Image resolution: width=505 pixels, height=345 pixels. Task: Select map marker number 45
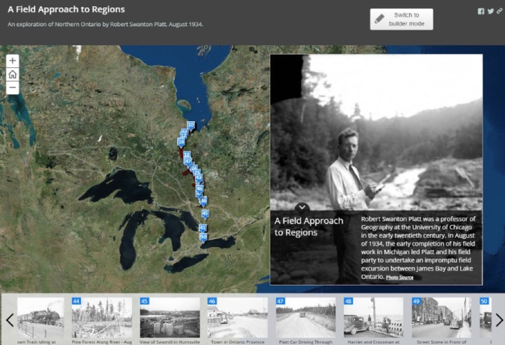point(205,214)
